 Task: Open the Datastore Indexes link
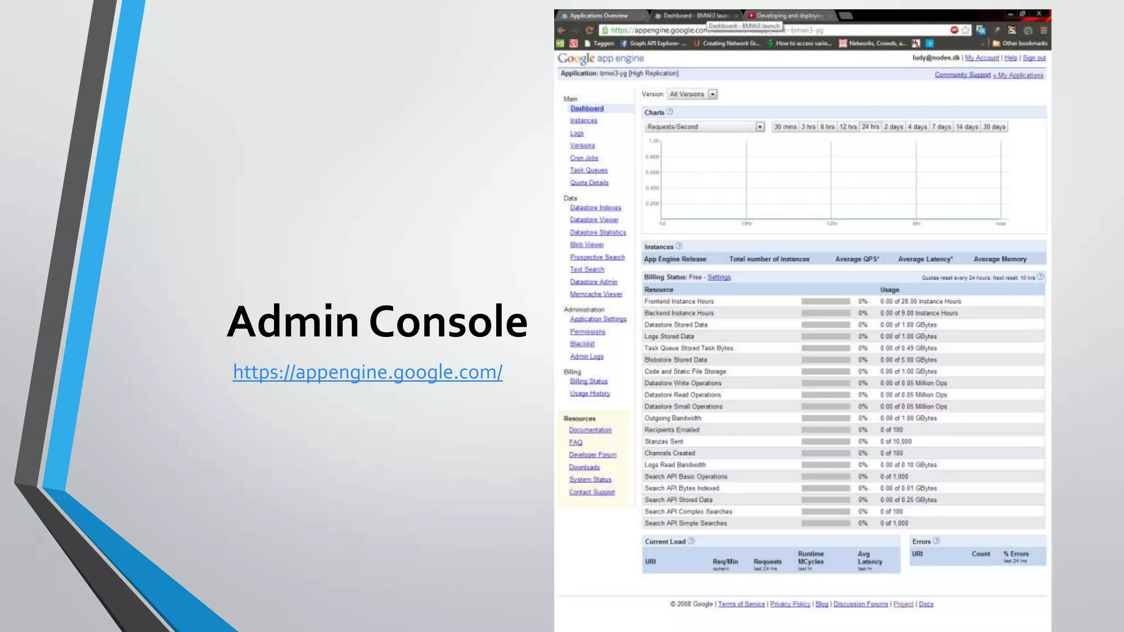pos(595,207)
